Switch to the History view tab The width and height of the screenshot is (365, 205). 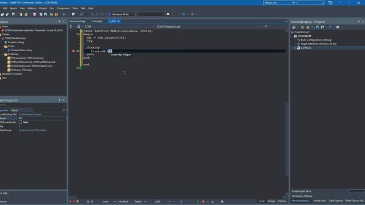click(x=282, y=201)
